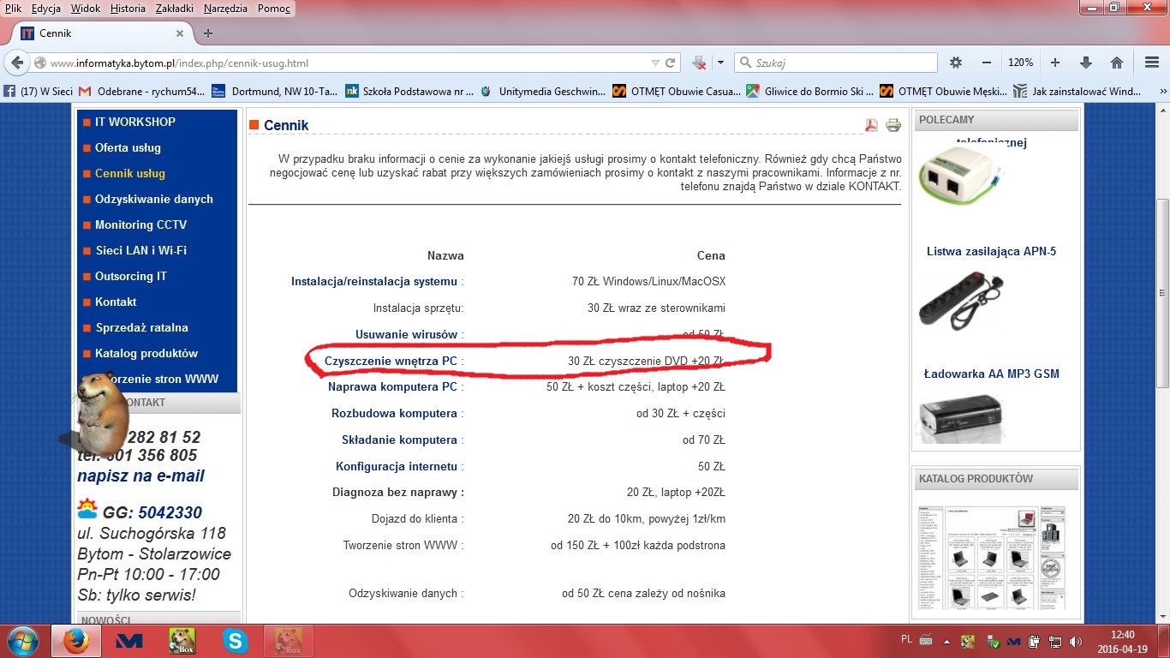The width and height of the screenshot is (1170, 658).
Task: Select the Cennik browser tab
Action: click(101, 33)
